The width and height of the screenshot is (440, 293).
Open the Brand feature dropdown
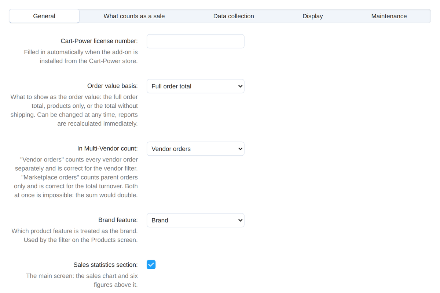coord(195,220)
